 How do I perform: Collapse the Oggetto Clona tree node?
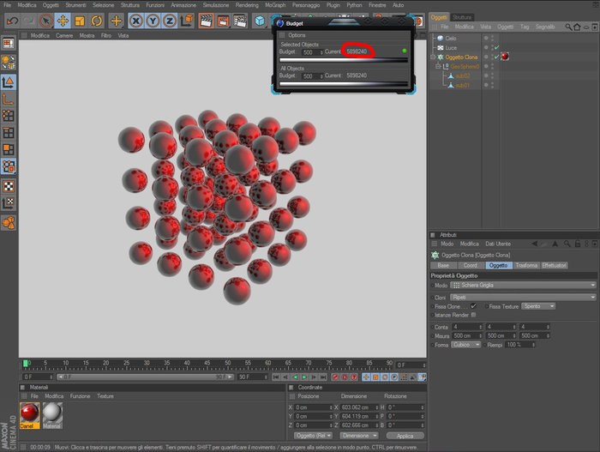click(433, 57)
